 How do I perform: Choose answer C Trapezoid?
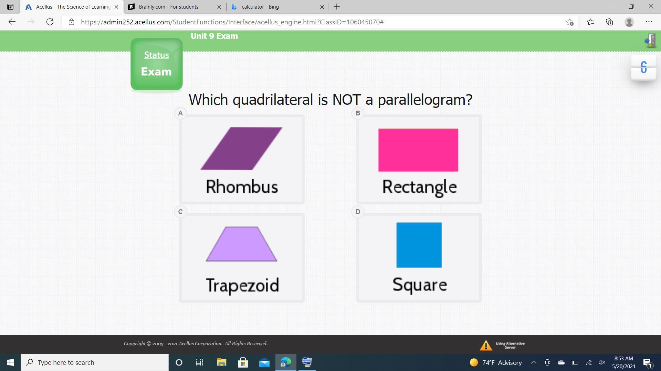click(242, 258)
